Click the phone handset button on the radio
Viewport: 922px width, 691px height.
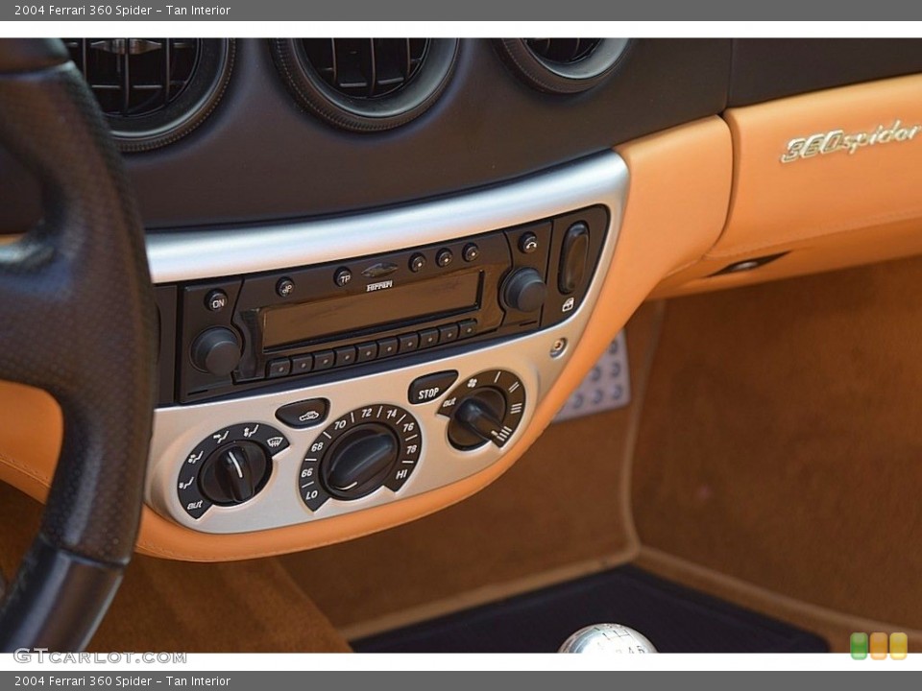529,243
